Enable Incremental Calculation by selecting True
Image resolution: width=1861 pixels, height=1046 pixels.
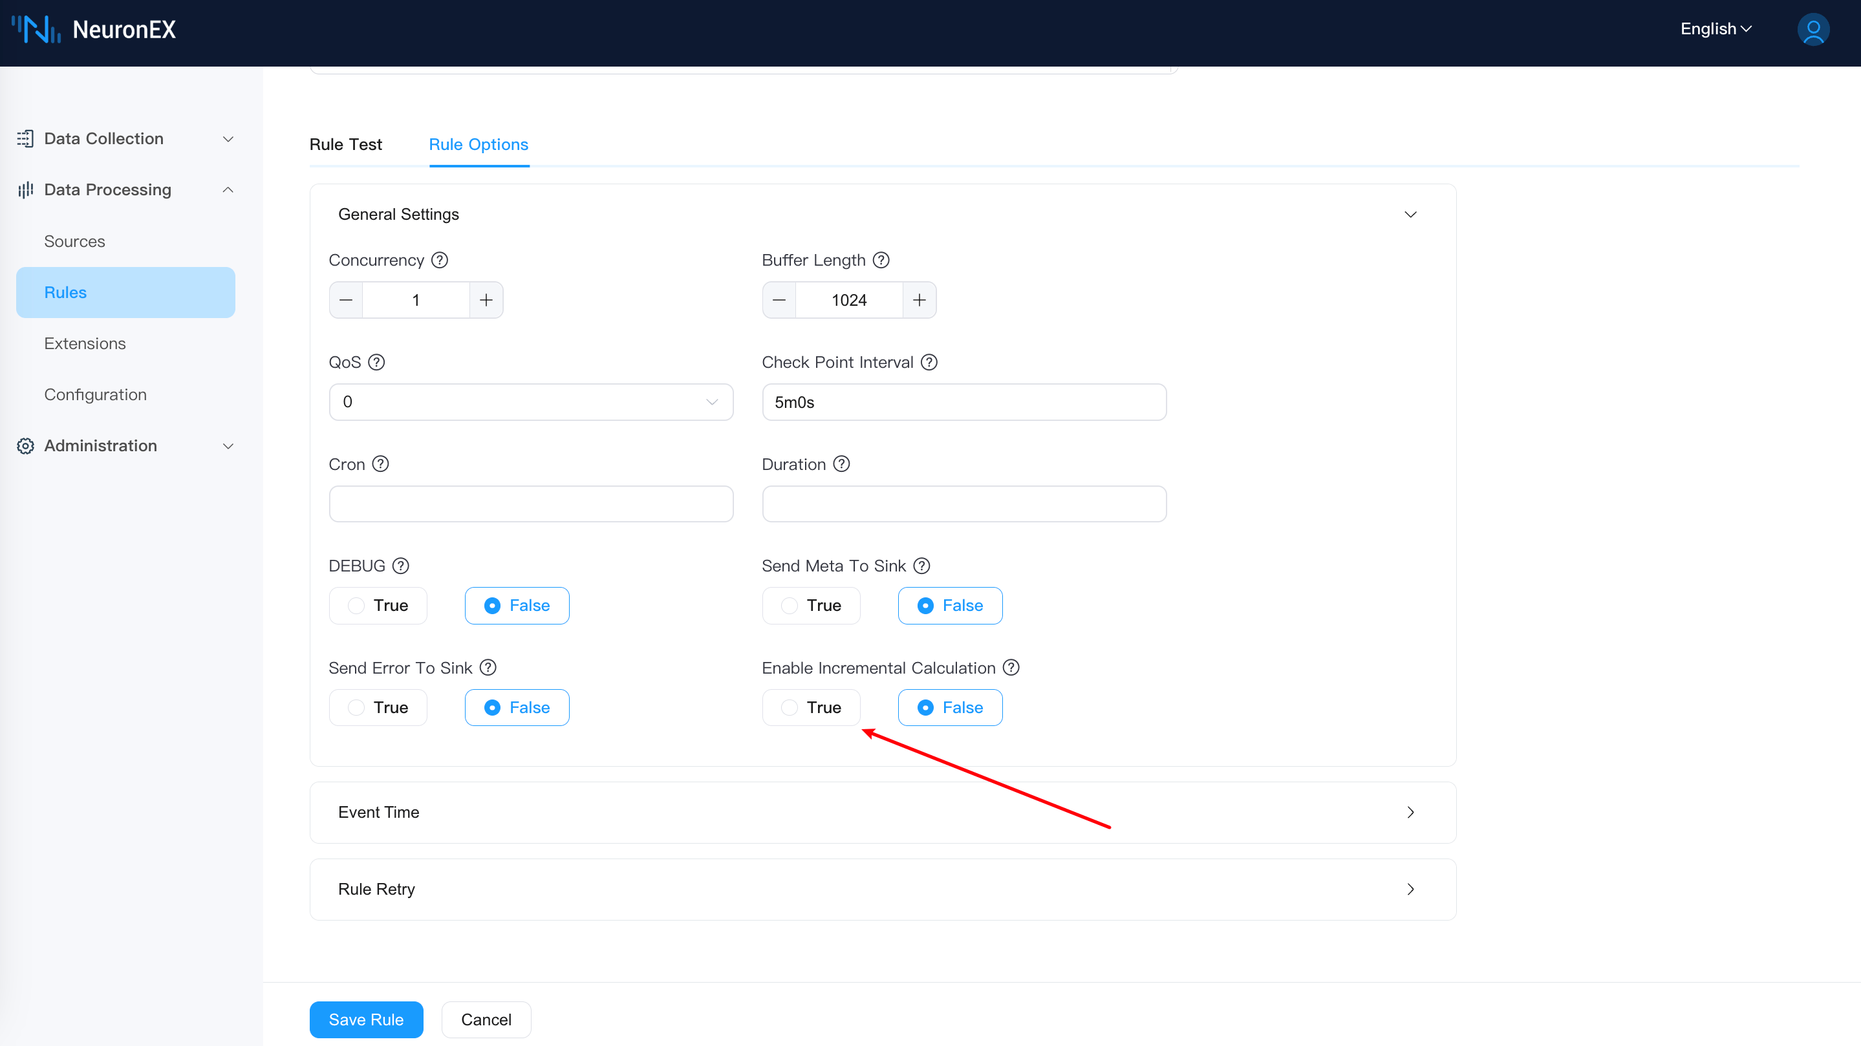coord(811,707)
